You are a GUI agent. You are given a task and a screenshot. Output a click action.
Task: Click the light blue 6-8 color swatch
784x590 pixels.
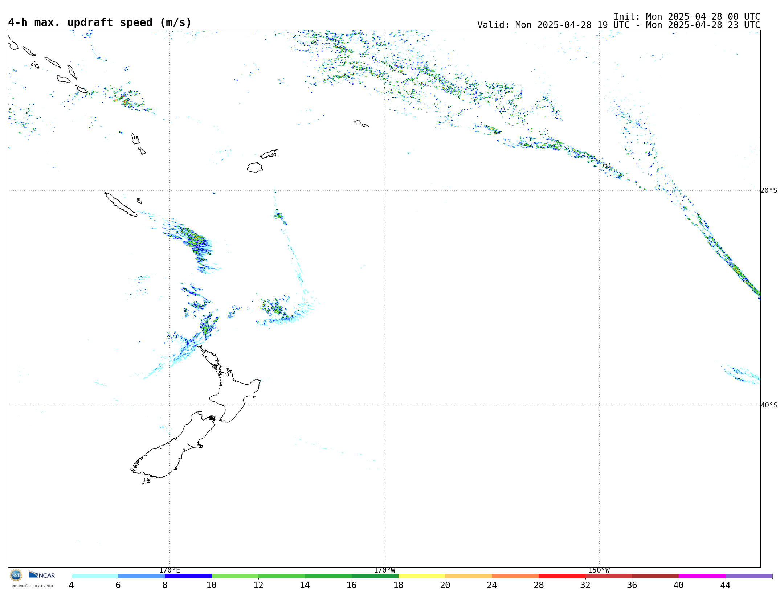tap(141, 576)
